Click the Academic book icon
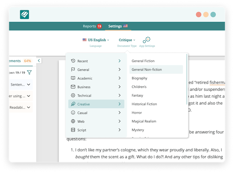 [73, 78]
